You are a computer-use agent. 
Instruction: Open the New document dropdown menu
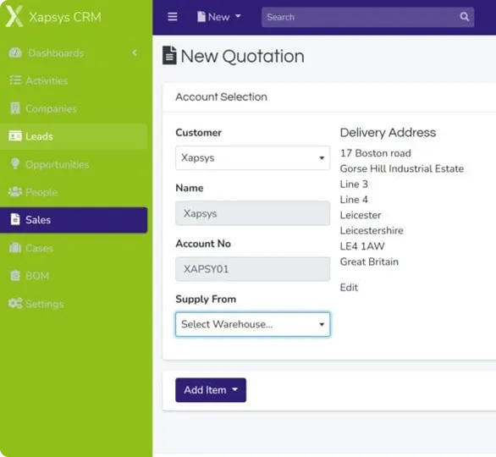point(219,17)
